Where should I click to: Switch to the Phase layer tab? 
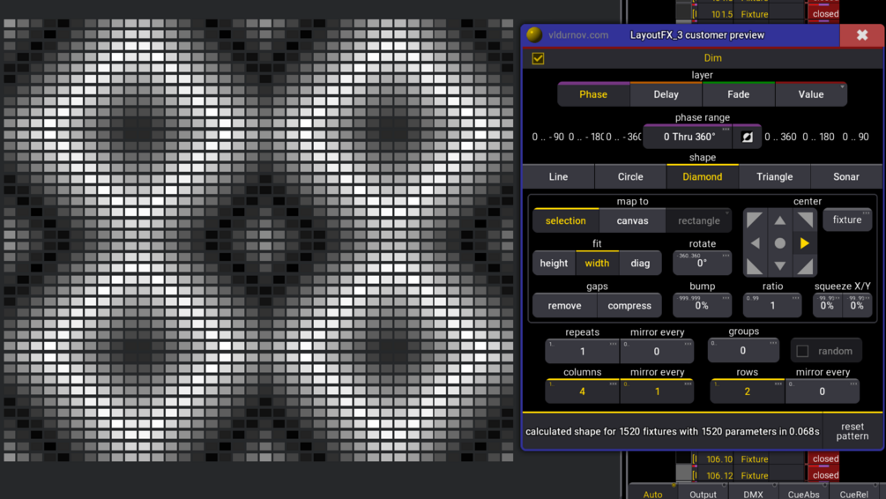point(593,94)
